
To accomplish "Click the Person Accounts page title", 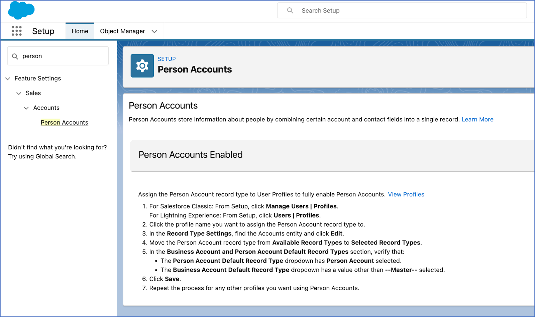I will [x=195, y=69].
